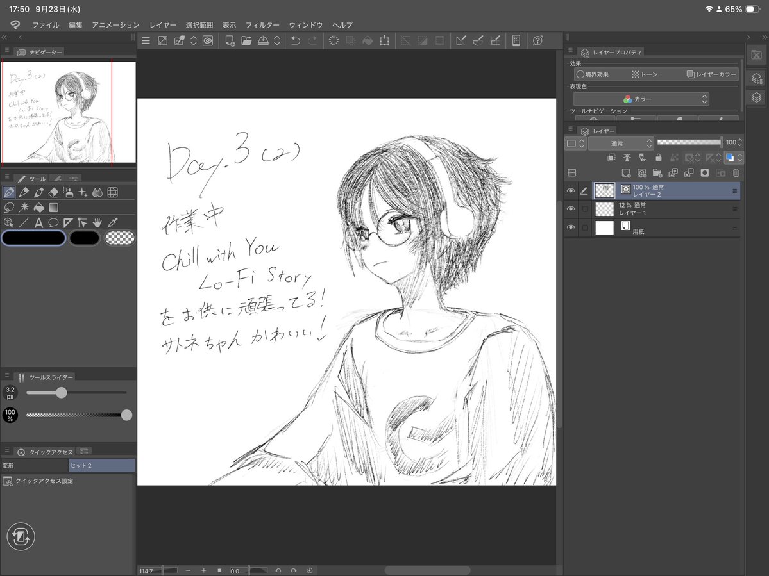The width and height of the screenshot is (769, 576).
Task: Collapse left palette dock with double chevrons
Action: point(4,37)
